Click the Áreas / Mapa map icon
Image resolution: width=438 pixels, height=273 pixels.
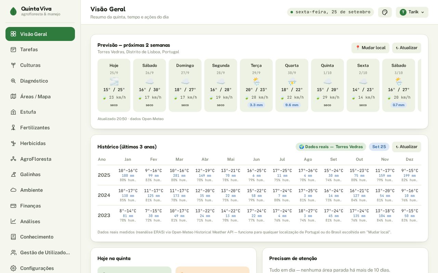(13, 96)
